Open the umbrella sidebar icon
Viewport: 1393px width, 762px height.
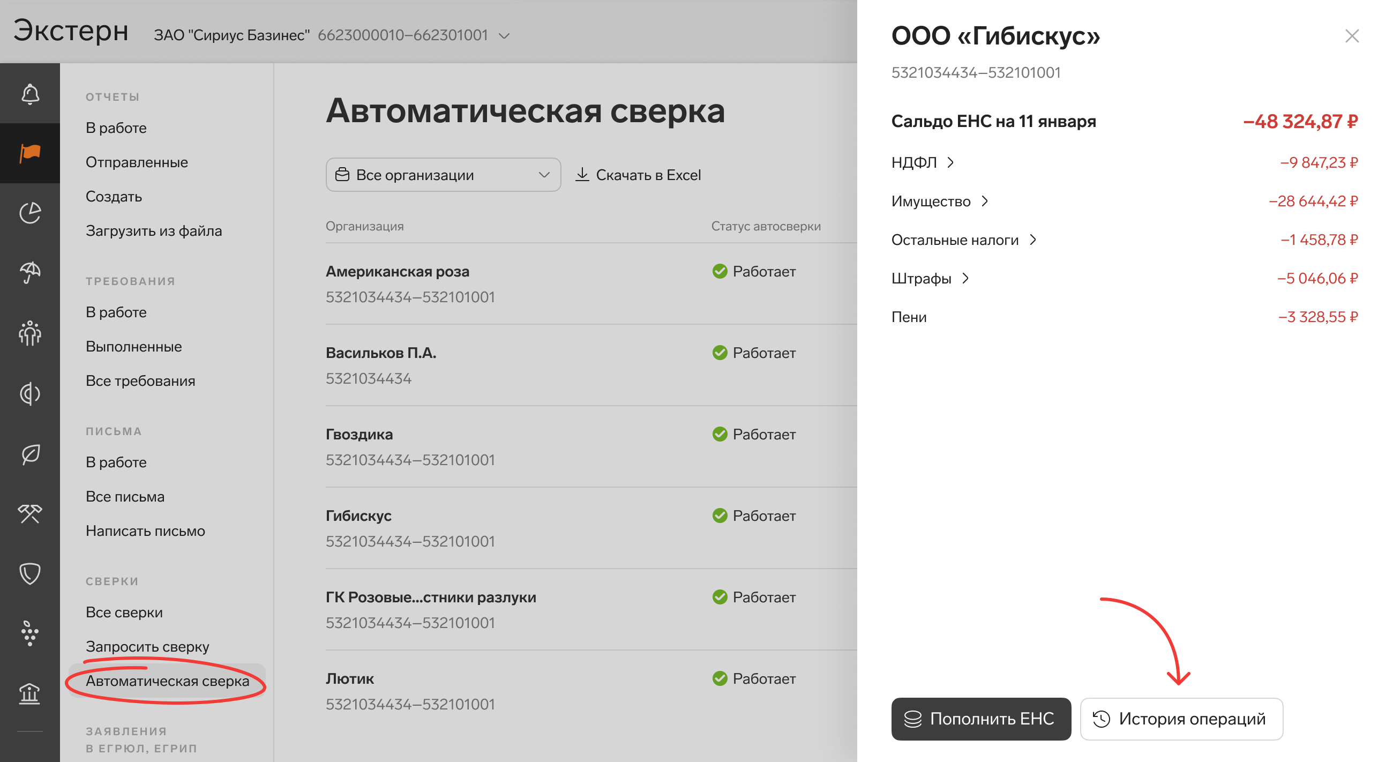point(30,273)
